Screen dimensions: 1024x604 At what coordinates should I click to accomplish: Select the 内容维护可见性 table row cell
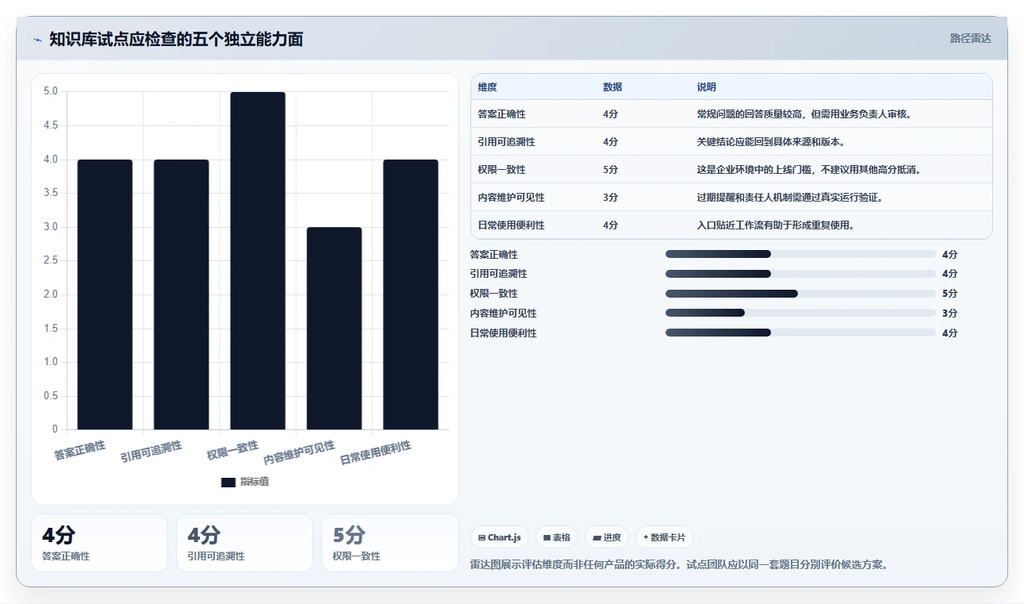tap(512, 198)
